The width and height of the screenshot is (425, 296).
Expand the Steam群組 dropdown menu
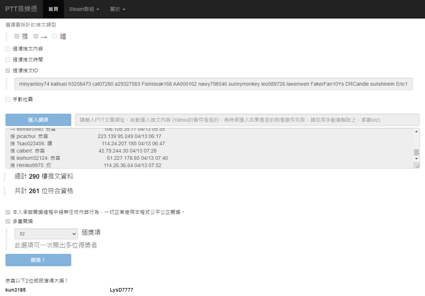tap(84, 9)
